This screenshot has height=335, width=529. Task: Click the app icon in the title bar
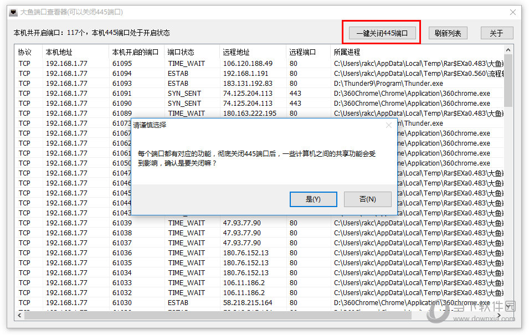(13, 13)
